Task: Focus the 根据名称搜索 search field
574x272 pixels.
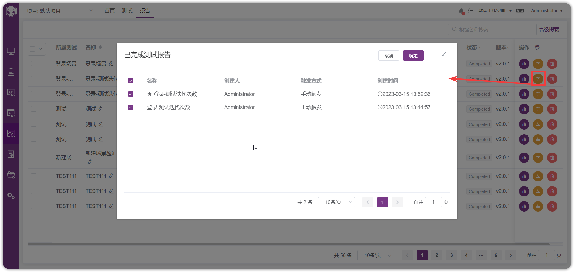Action: pyautogui.click(x=492, y=30)
